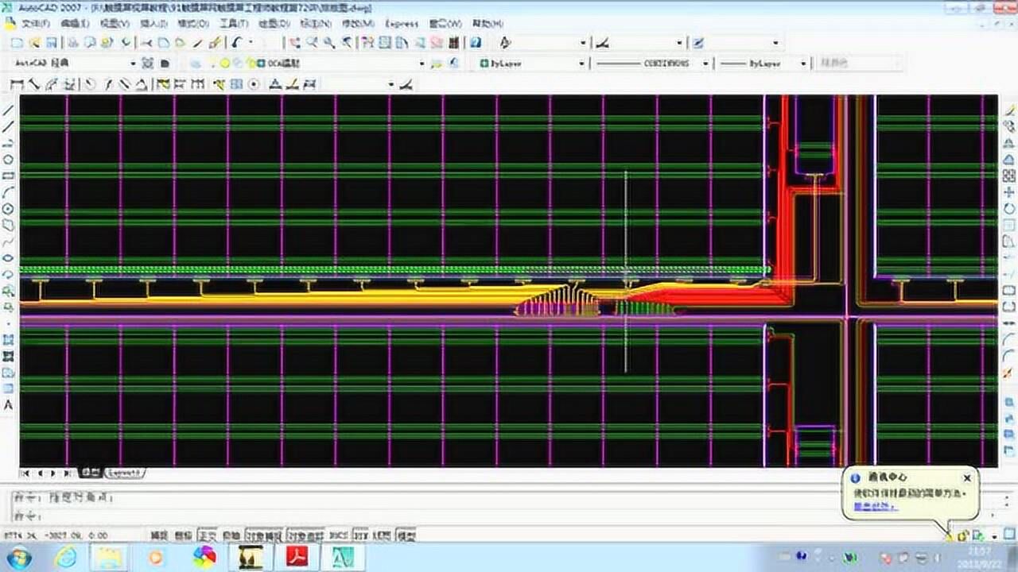Toggle the 正交 (Ortho) status button

[207, 535]
